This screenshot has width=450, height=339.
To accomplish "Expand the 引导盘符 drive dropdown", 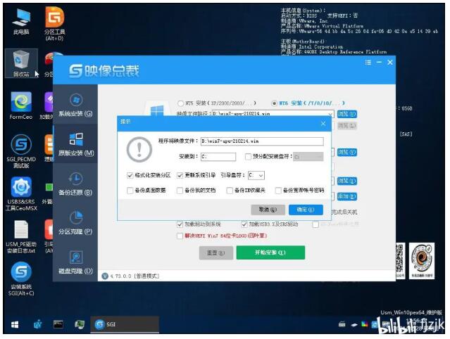I will (256, 175).
